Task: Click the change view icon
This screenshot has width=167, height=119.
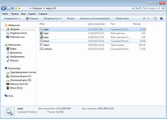Action: point(144,19)
